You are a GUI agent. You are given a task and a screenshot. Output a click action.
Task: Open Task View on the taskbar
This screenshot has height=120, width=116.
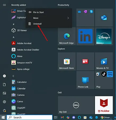point(56,117)
